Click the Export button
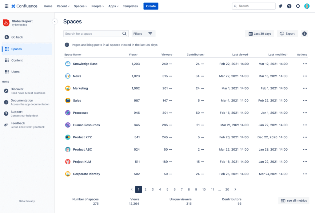 click(x=287, y=34)
